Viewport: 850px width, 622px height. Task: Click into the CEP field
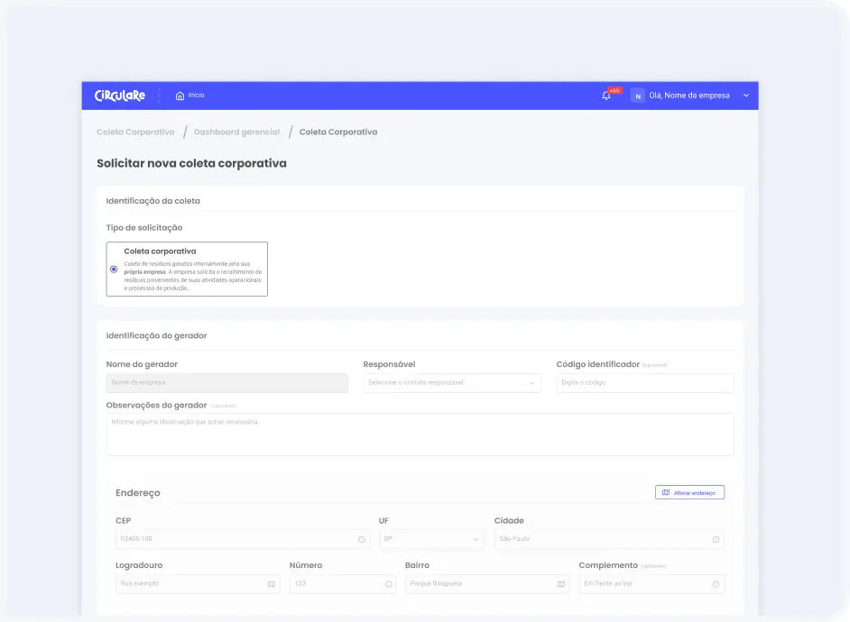tap(243, 539)
